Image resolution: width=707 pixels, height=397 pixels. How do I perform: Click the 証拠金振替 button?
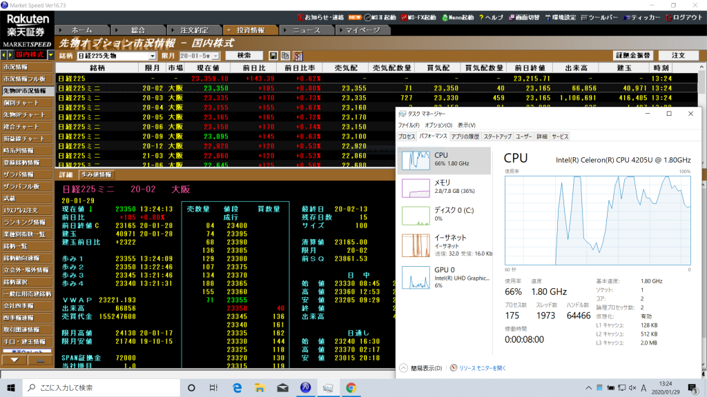click(633, 55)
